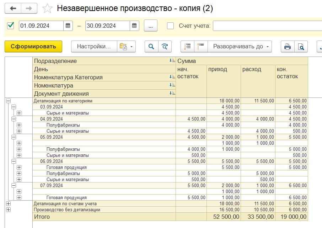The width and height of the screenshot is (322, 228).
Task: Expand Полуфабрикаты under 06.09.2024
Action: pyautogui.click(x=19, y=173)
